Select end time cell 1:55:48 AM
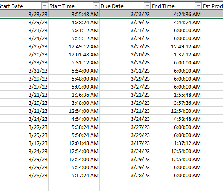The image size is (223, 191). 176,95
